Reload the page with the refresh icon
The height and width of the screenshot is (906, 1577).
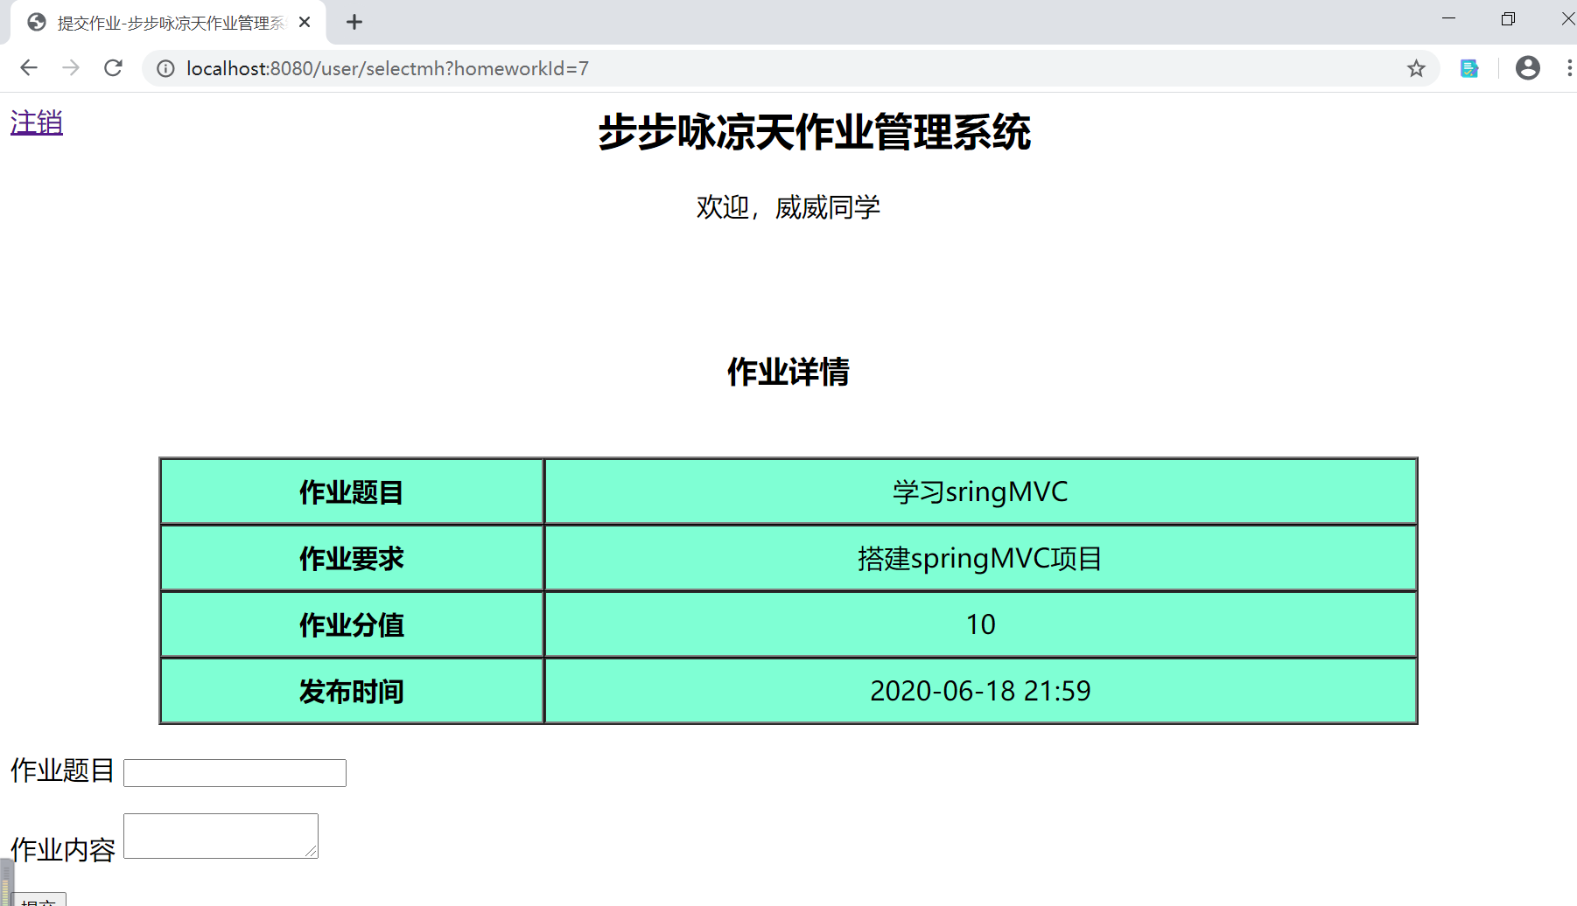point(113,68)
